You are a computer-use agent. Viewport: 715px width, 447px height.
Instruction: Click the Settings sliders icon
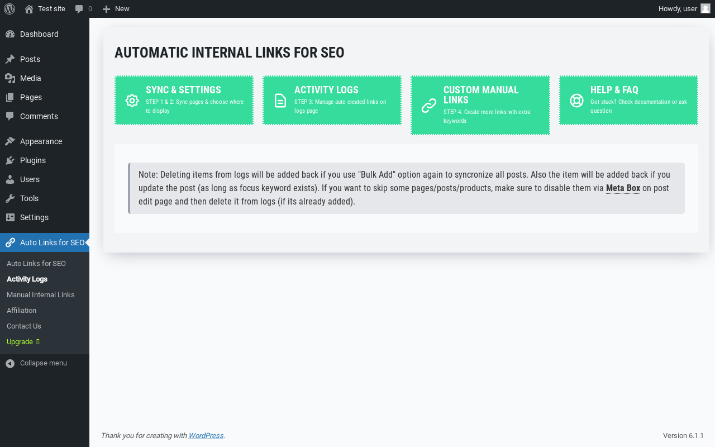coord(10,217)
